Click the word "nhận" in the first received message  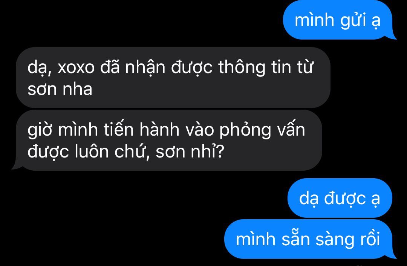pos(145,67)
